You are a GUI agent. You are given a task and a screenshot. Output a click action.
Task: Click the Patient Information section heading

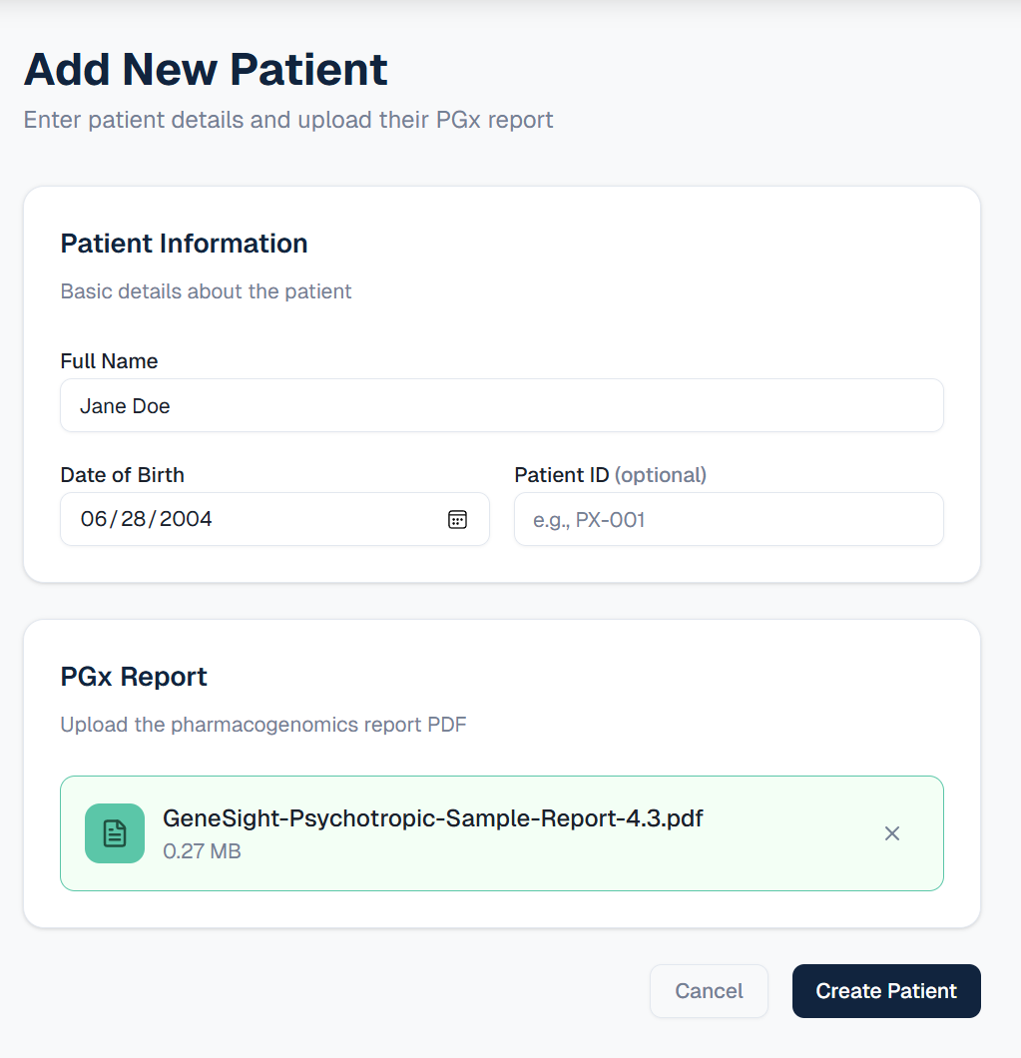pos(185,244)
